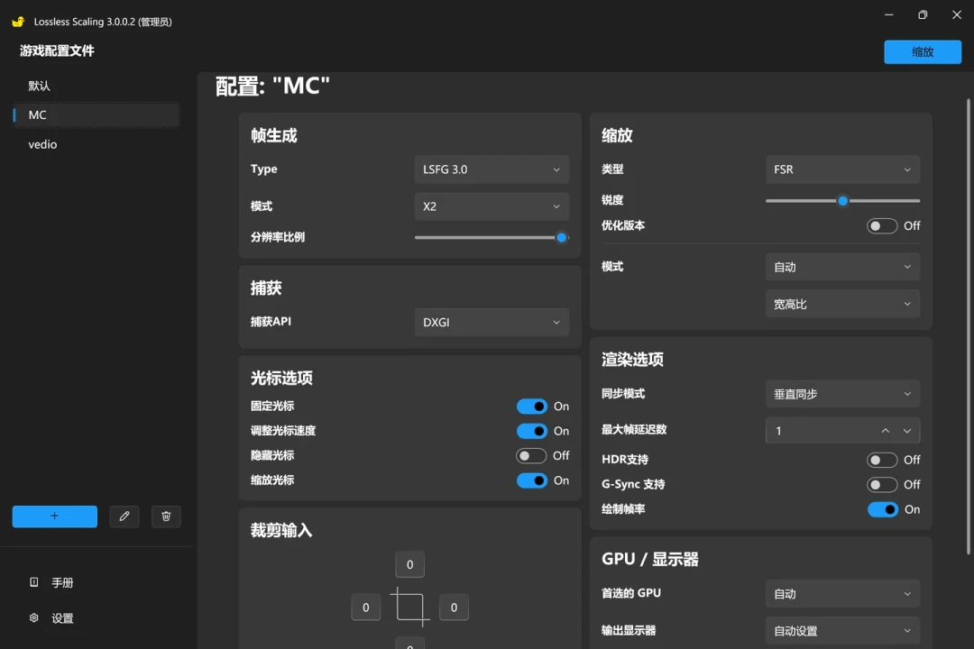Open 首选的 GPU dropdown
Viewport: 974px width, 649px height.
[842, 594]
